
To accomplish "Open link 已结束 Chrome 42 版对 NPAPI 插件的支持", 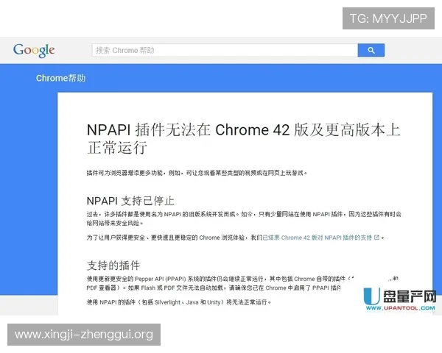I will (317, 238).
